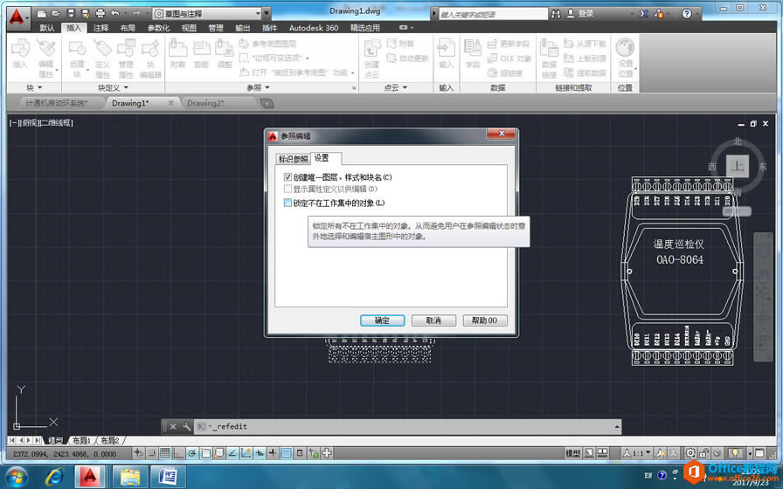Switch to Drawing2* document tab

(205, 103)
